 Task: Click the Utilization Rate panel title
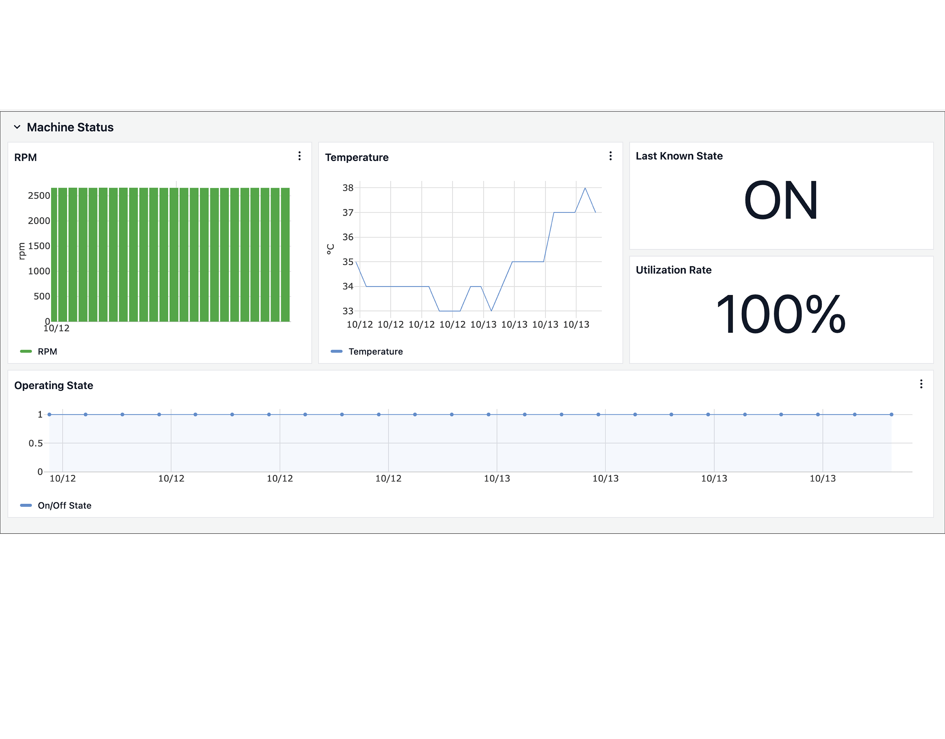(x=673, y=270)
